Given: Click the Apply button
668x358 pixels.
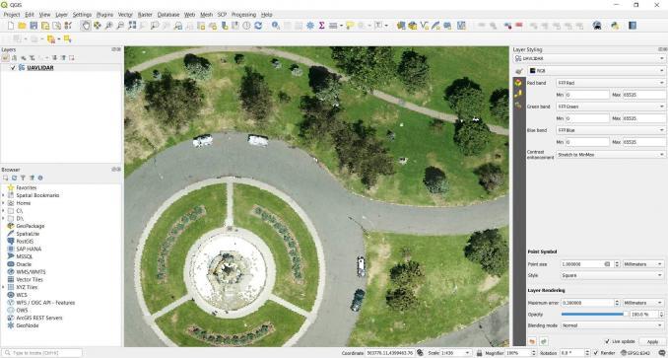Looking at the screenshot, I should [x=652, y=341].
